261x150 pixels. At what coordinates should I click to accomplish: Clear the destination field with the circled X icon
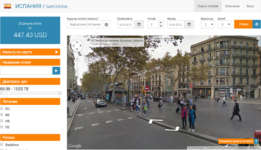(106, 24)
